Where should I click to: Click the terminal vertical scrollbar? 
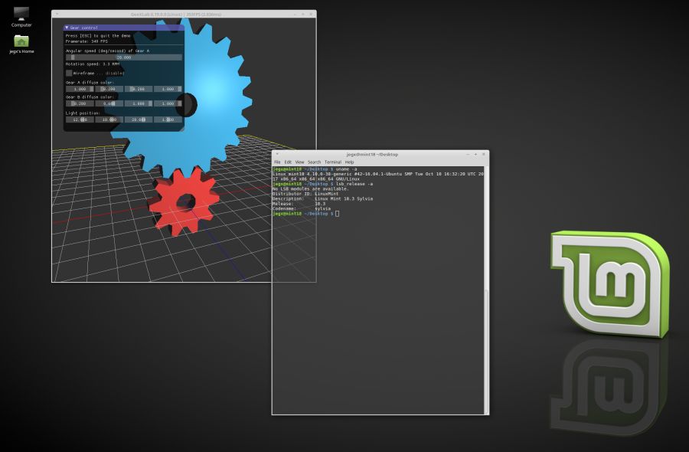click(486, 290)
